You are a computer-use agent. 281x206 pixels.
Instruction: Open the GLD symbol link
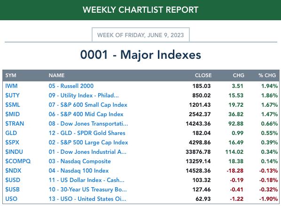pyautogui.click(x=11, y=133)
